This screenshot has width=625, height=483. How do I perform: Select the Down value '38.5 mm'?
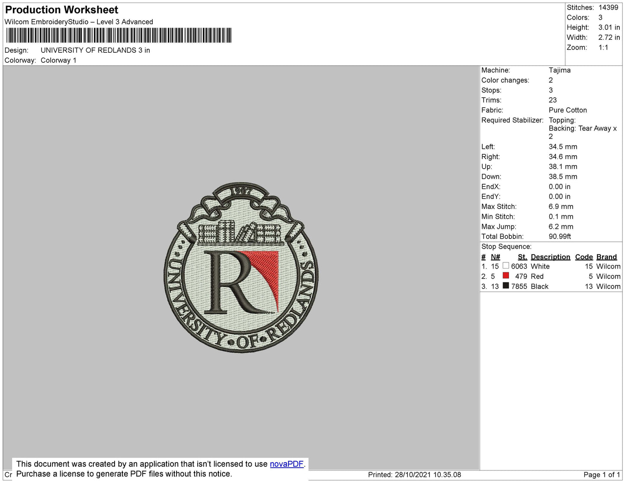pyautogui.click(x=563, y=176)
